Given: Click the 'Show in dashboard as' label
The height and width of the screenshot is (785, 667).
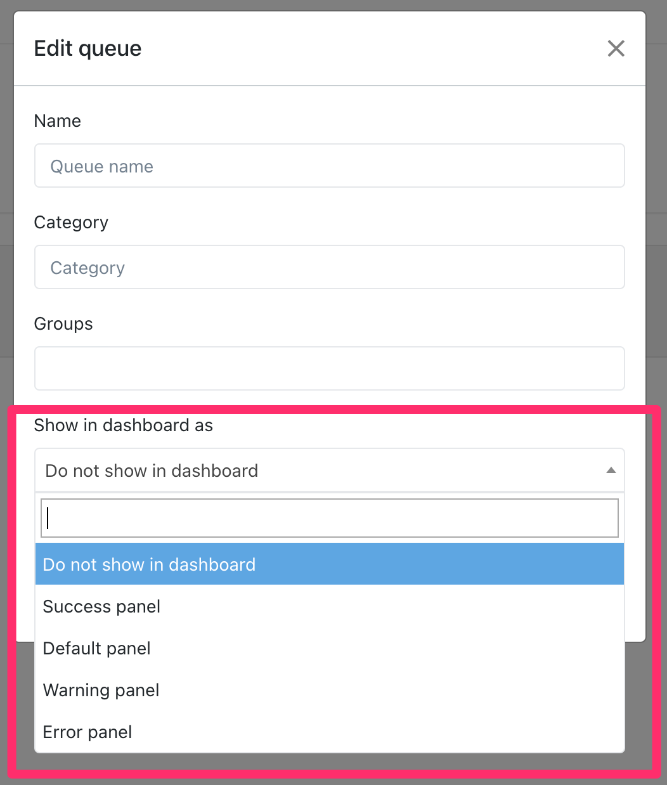Looking at the screenshot, I should coord(124,425).
